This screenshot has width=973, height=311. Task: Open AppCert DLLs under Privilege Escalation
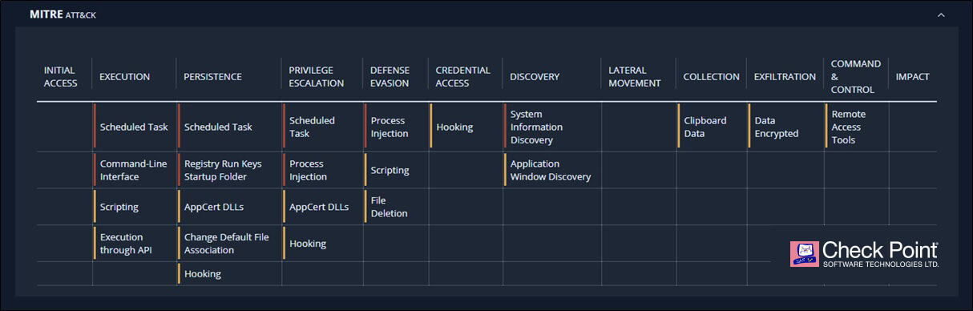[319, 206]
